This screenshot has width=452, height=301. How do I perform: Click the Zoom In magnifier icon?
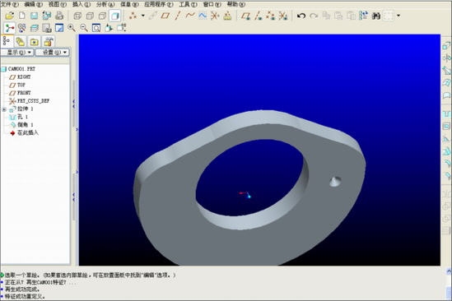click(72, 28)
